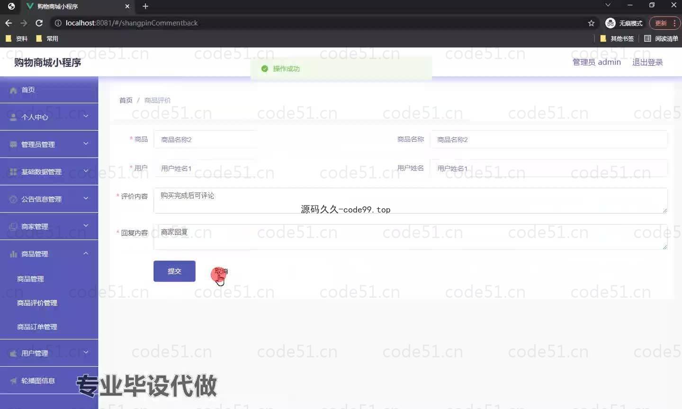The height and width of the screenshot is (409, 682).
Task: Expand the 用户管理 menu chevron
Action: click(86, 352)
